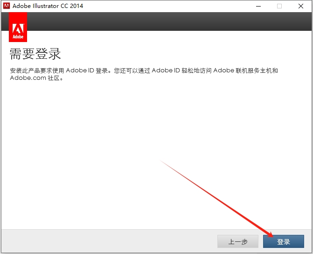Go back with the 上一步 button

(237, 241)
